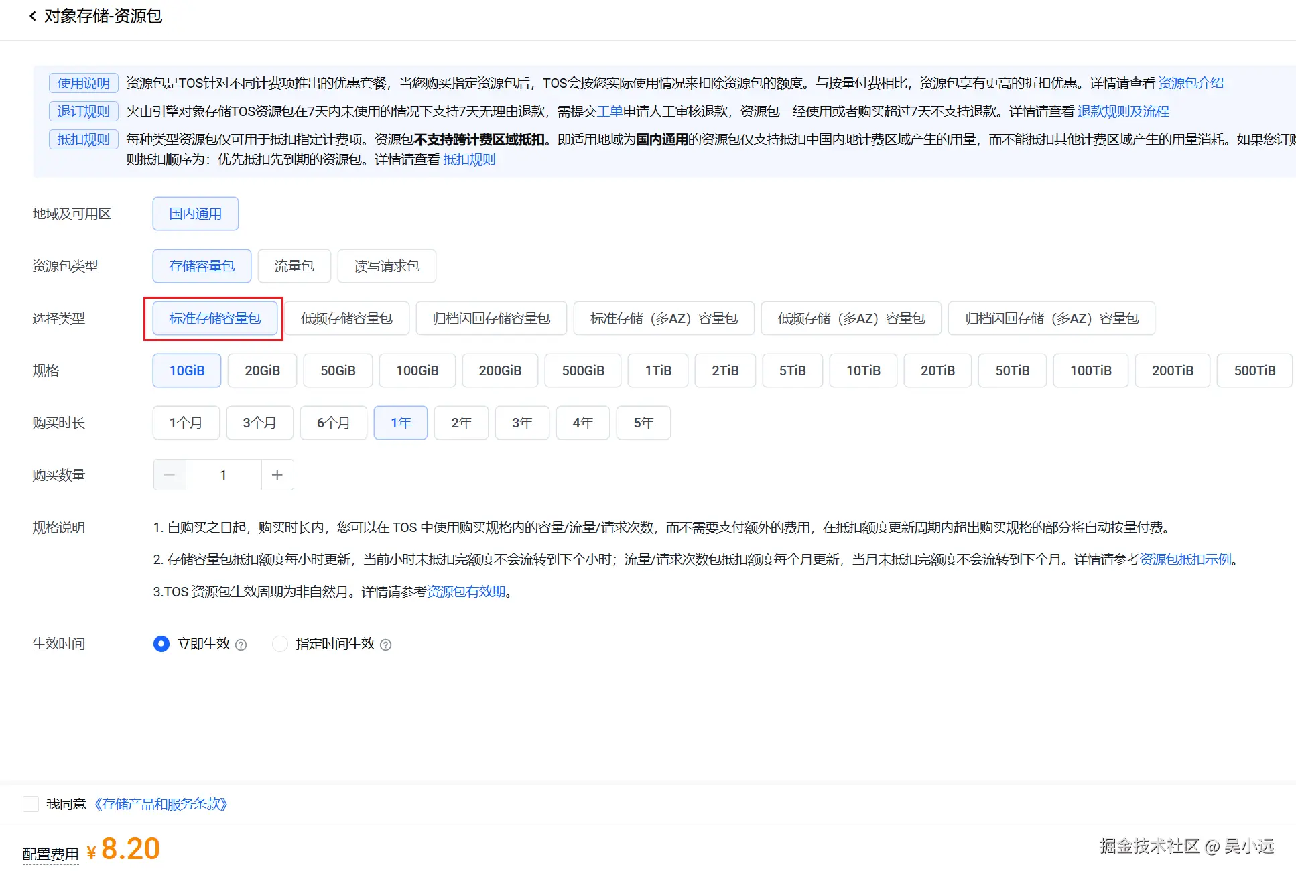Check the 我同意 agreement checkbox
Screen dimensions: 1296x877
(x=31, y=803)
